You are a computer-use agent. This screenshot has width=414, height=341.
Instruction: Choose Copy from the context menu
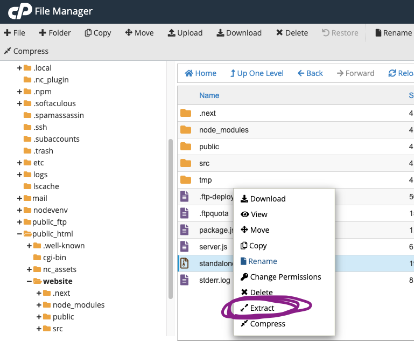click(254, 246)
